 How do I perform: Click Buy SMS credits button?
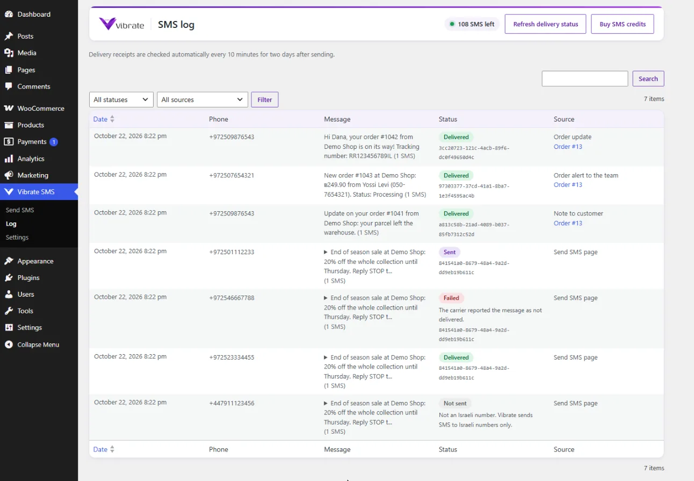point(623,24)
